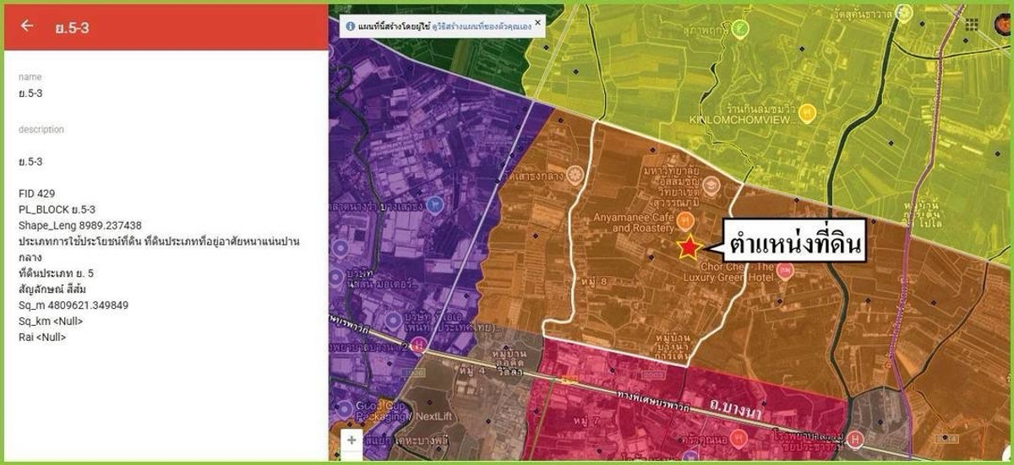Select the KINLOMCHOMVIEW restaurant marker
This screenshot has height=465, width=1014.
point(807,111)
